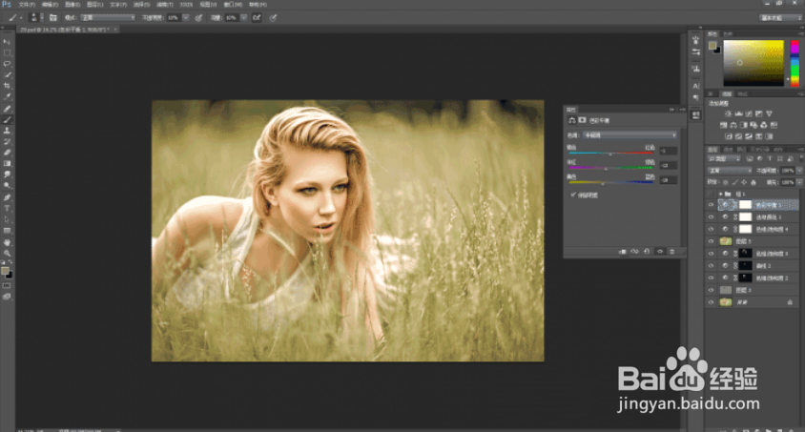
Task: Click the 色相/饱和度 3 layer mask thumbnail
Action: tap(745, 254)
